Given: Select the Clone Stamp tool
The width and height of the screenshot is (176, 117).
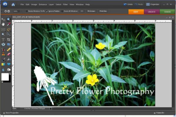Looking at the screenshot, I should tap(3, 54).
